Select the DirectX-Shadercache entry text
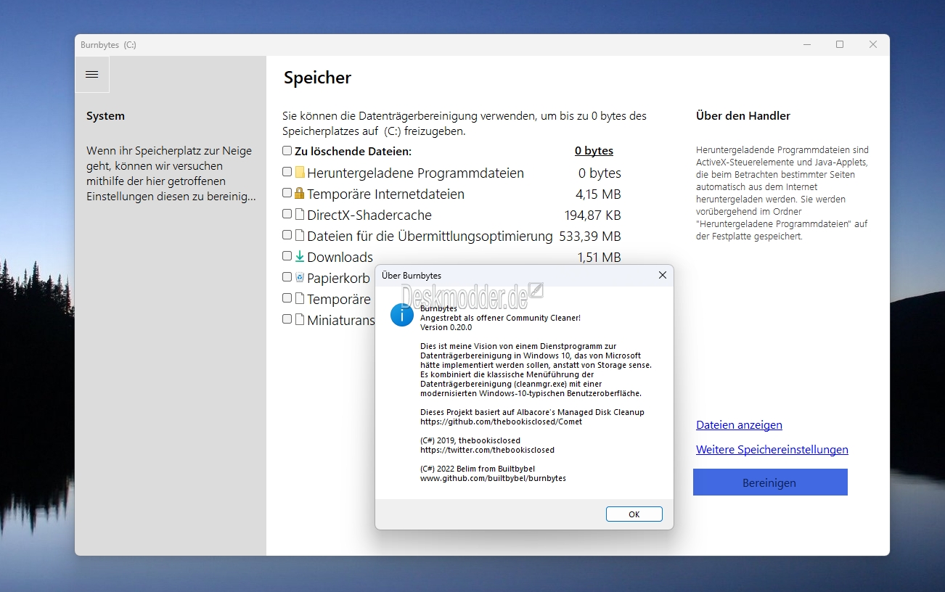This screenshot has height=592, width=945. (x=369, y=215)
